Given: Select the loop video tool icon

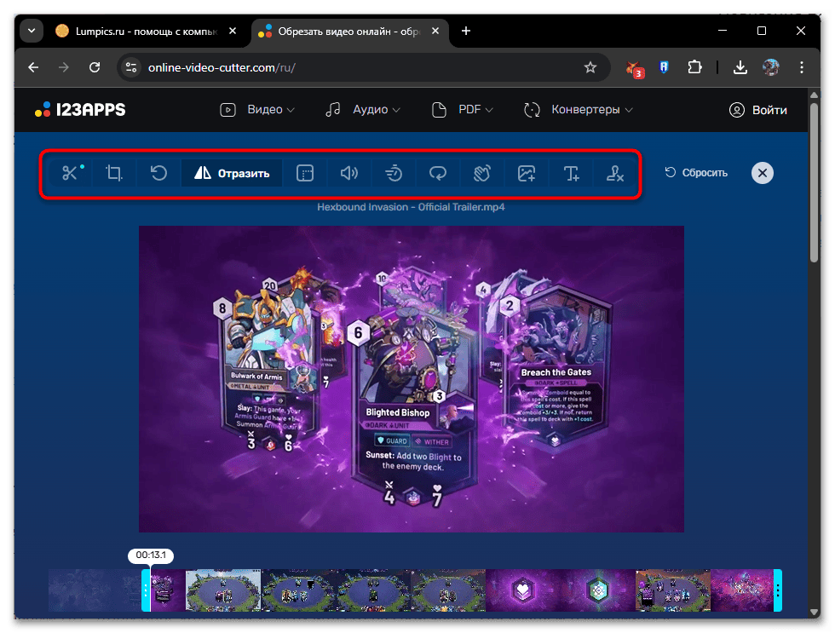Looking at the screenshot, I should pos(438,173).
